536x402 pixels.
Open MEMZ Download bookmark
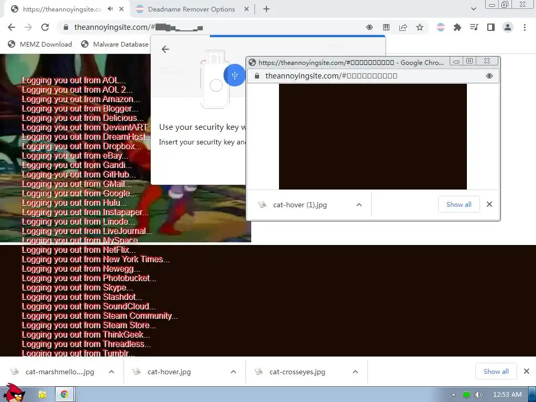(x=40, y=44)
